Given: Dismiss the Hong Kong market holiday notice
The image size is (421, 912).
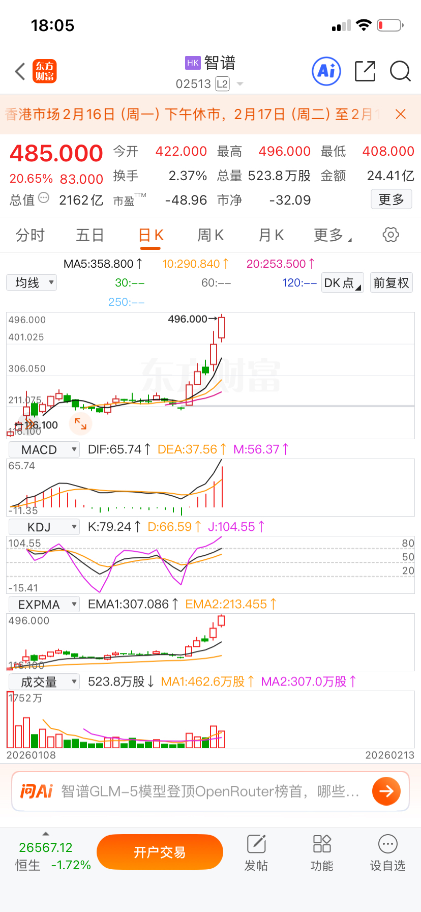Looking at the screenshot, I should pyautogui.click(x=401, y=114).
